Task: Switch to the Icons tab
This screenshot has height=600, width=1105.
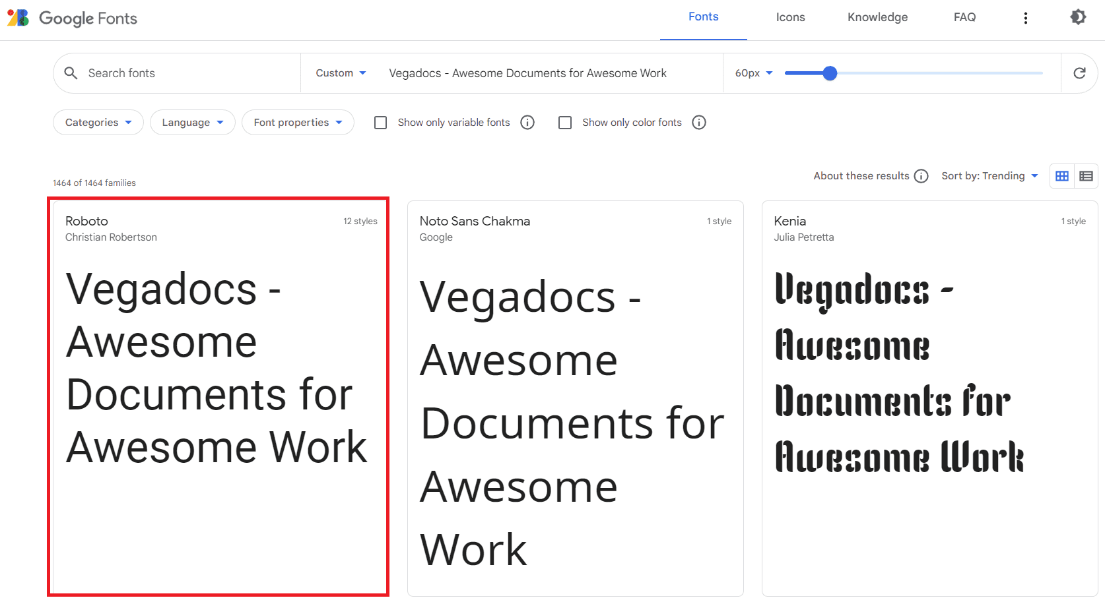Action: (790, 17)
